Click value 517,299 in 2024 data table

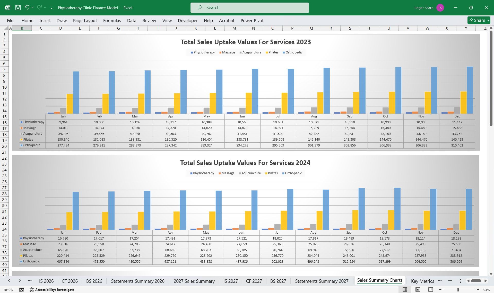[x=385, y=262]
